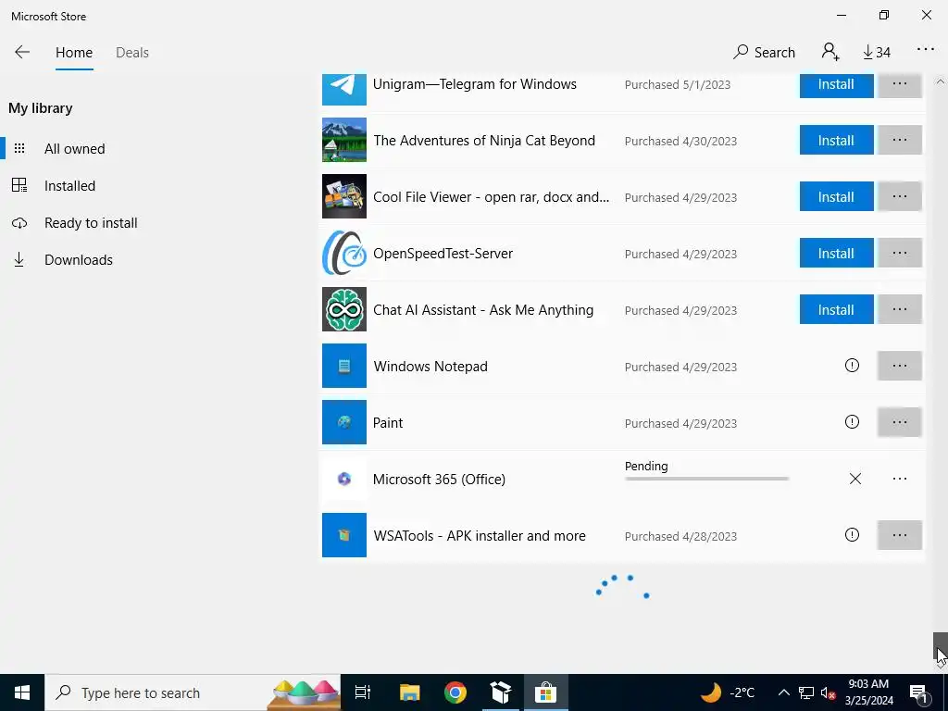Click the alert icon for Paint
The height and width of the screenshot is (711, 948).
pos(852,421)
